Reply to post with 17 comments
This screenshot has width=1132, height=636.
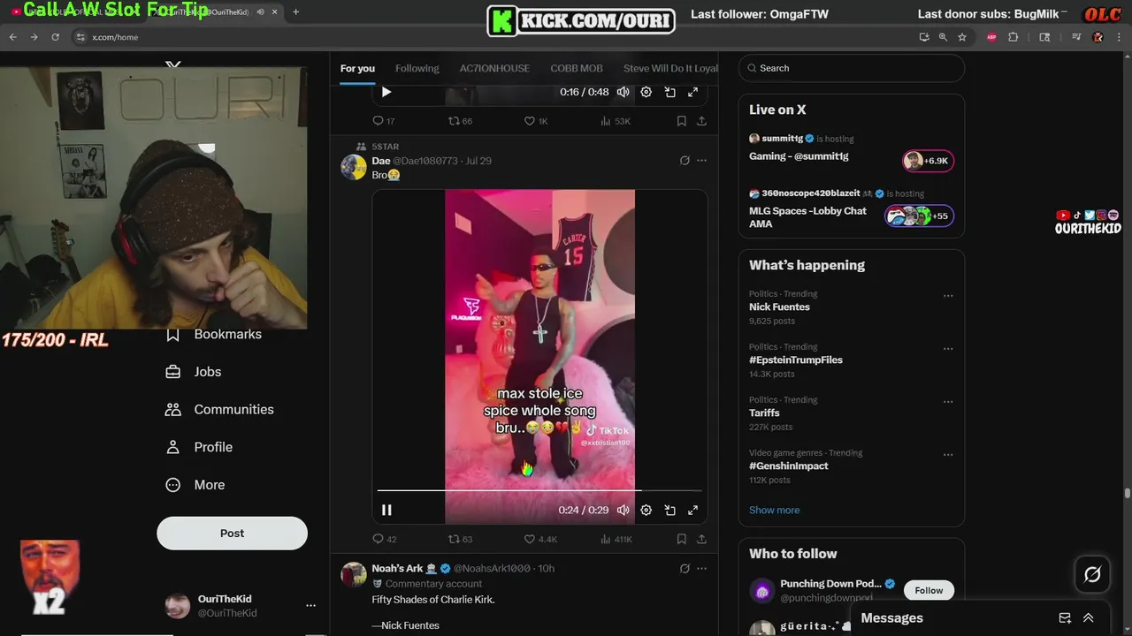[x=384, y=121]
